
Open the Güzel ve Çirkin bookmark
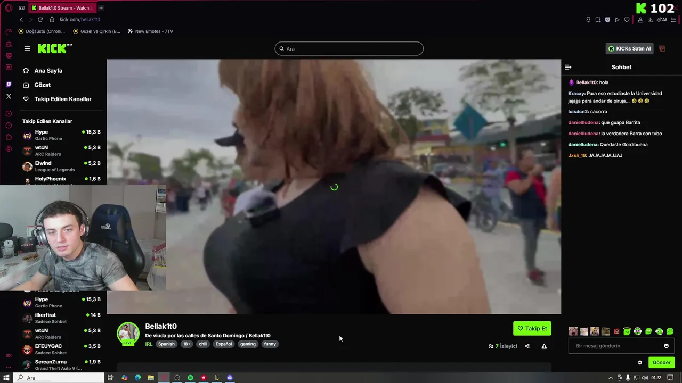(x=96, y=31)
